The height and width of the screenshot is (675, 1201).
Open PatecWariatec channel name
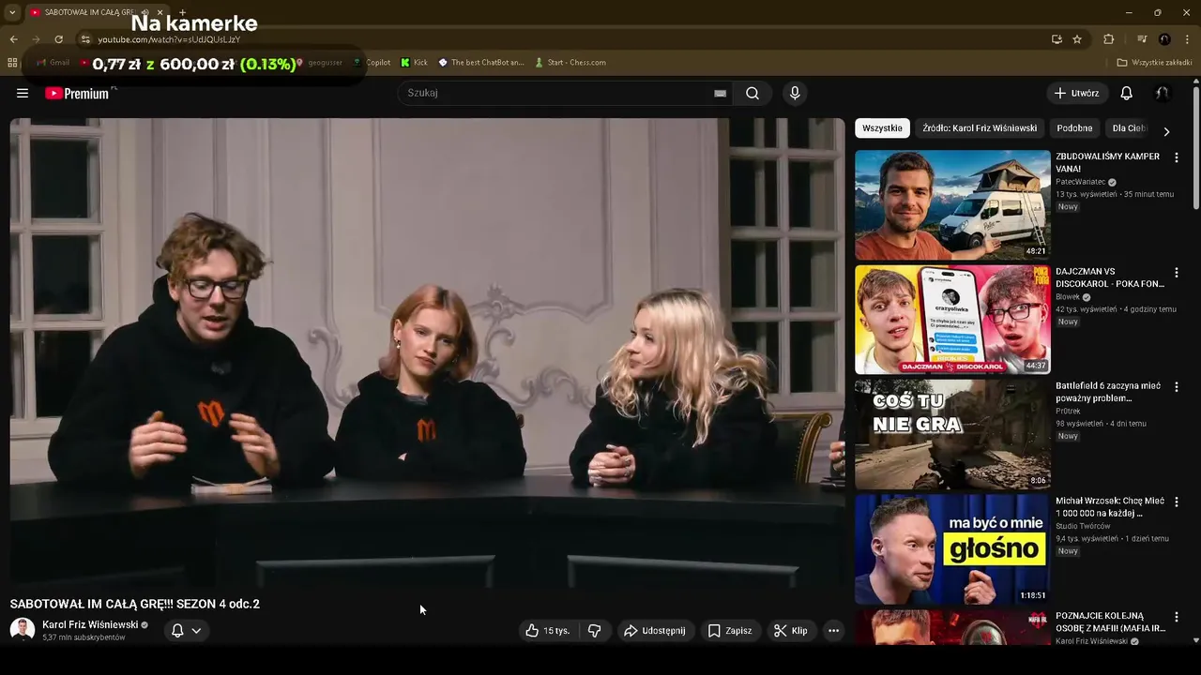[1080, 182]
